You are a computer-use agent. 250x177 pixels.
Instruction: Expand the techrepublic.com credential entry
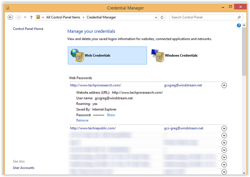[224, 128]
